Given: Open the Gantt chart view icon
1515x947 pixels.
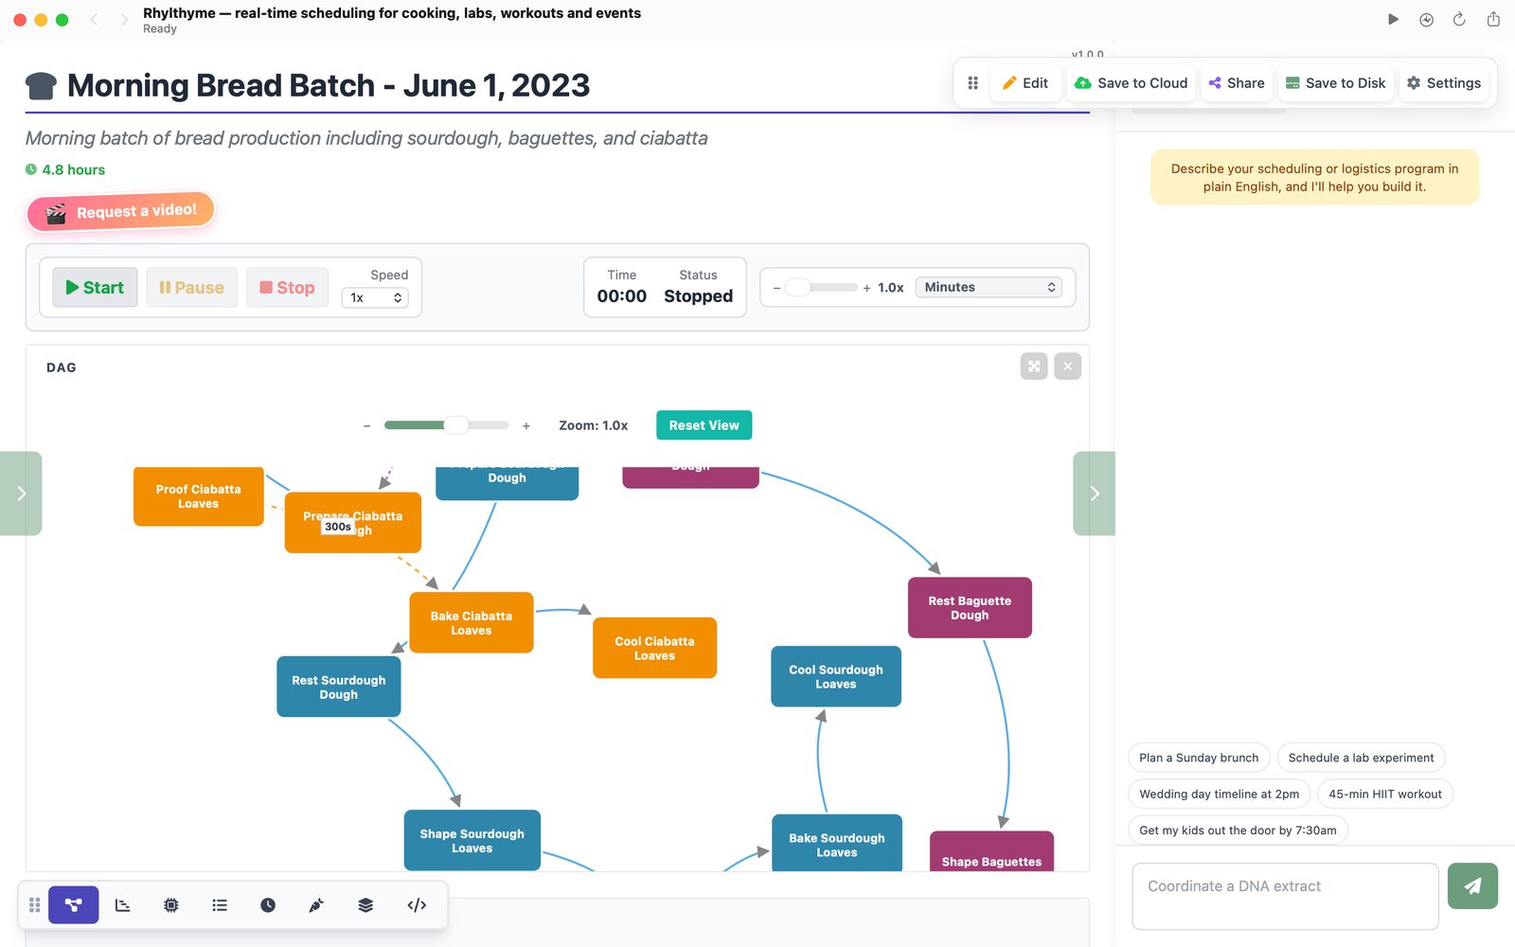Looking at the screenshot, I should [x=123, y=905].
